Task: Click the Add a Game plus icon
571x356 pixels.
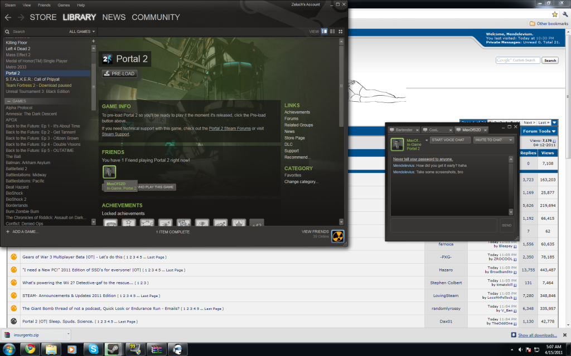Action: (x=8, y=232)
